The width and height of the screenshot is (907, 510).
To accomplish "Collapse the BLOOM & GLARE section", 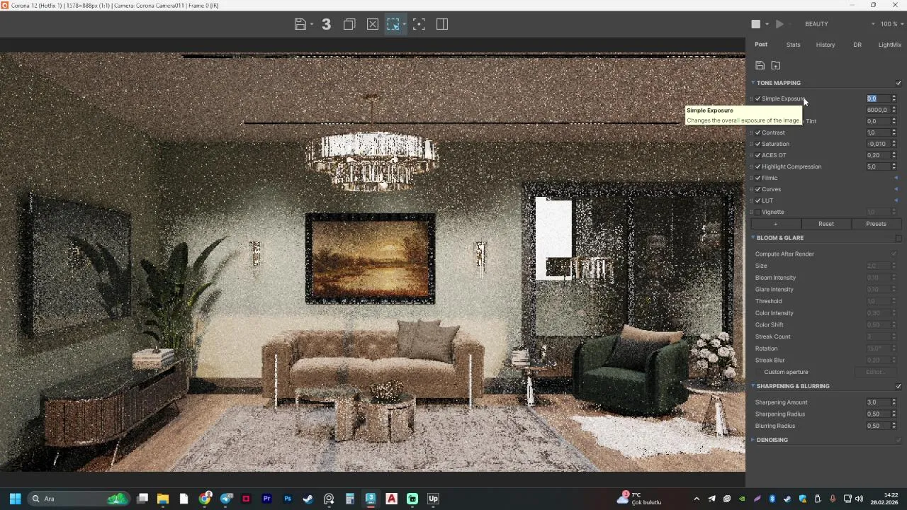I will pyautogui.click(x=753, y=238).
